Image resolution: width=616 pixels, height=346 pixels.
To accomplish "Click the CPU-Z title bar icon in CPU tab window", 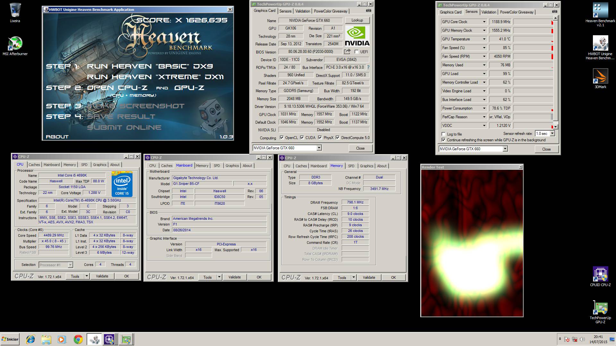I will 15,157.
